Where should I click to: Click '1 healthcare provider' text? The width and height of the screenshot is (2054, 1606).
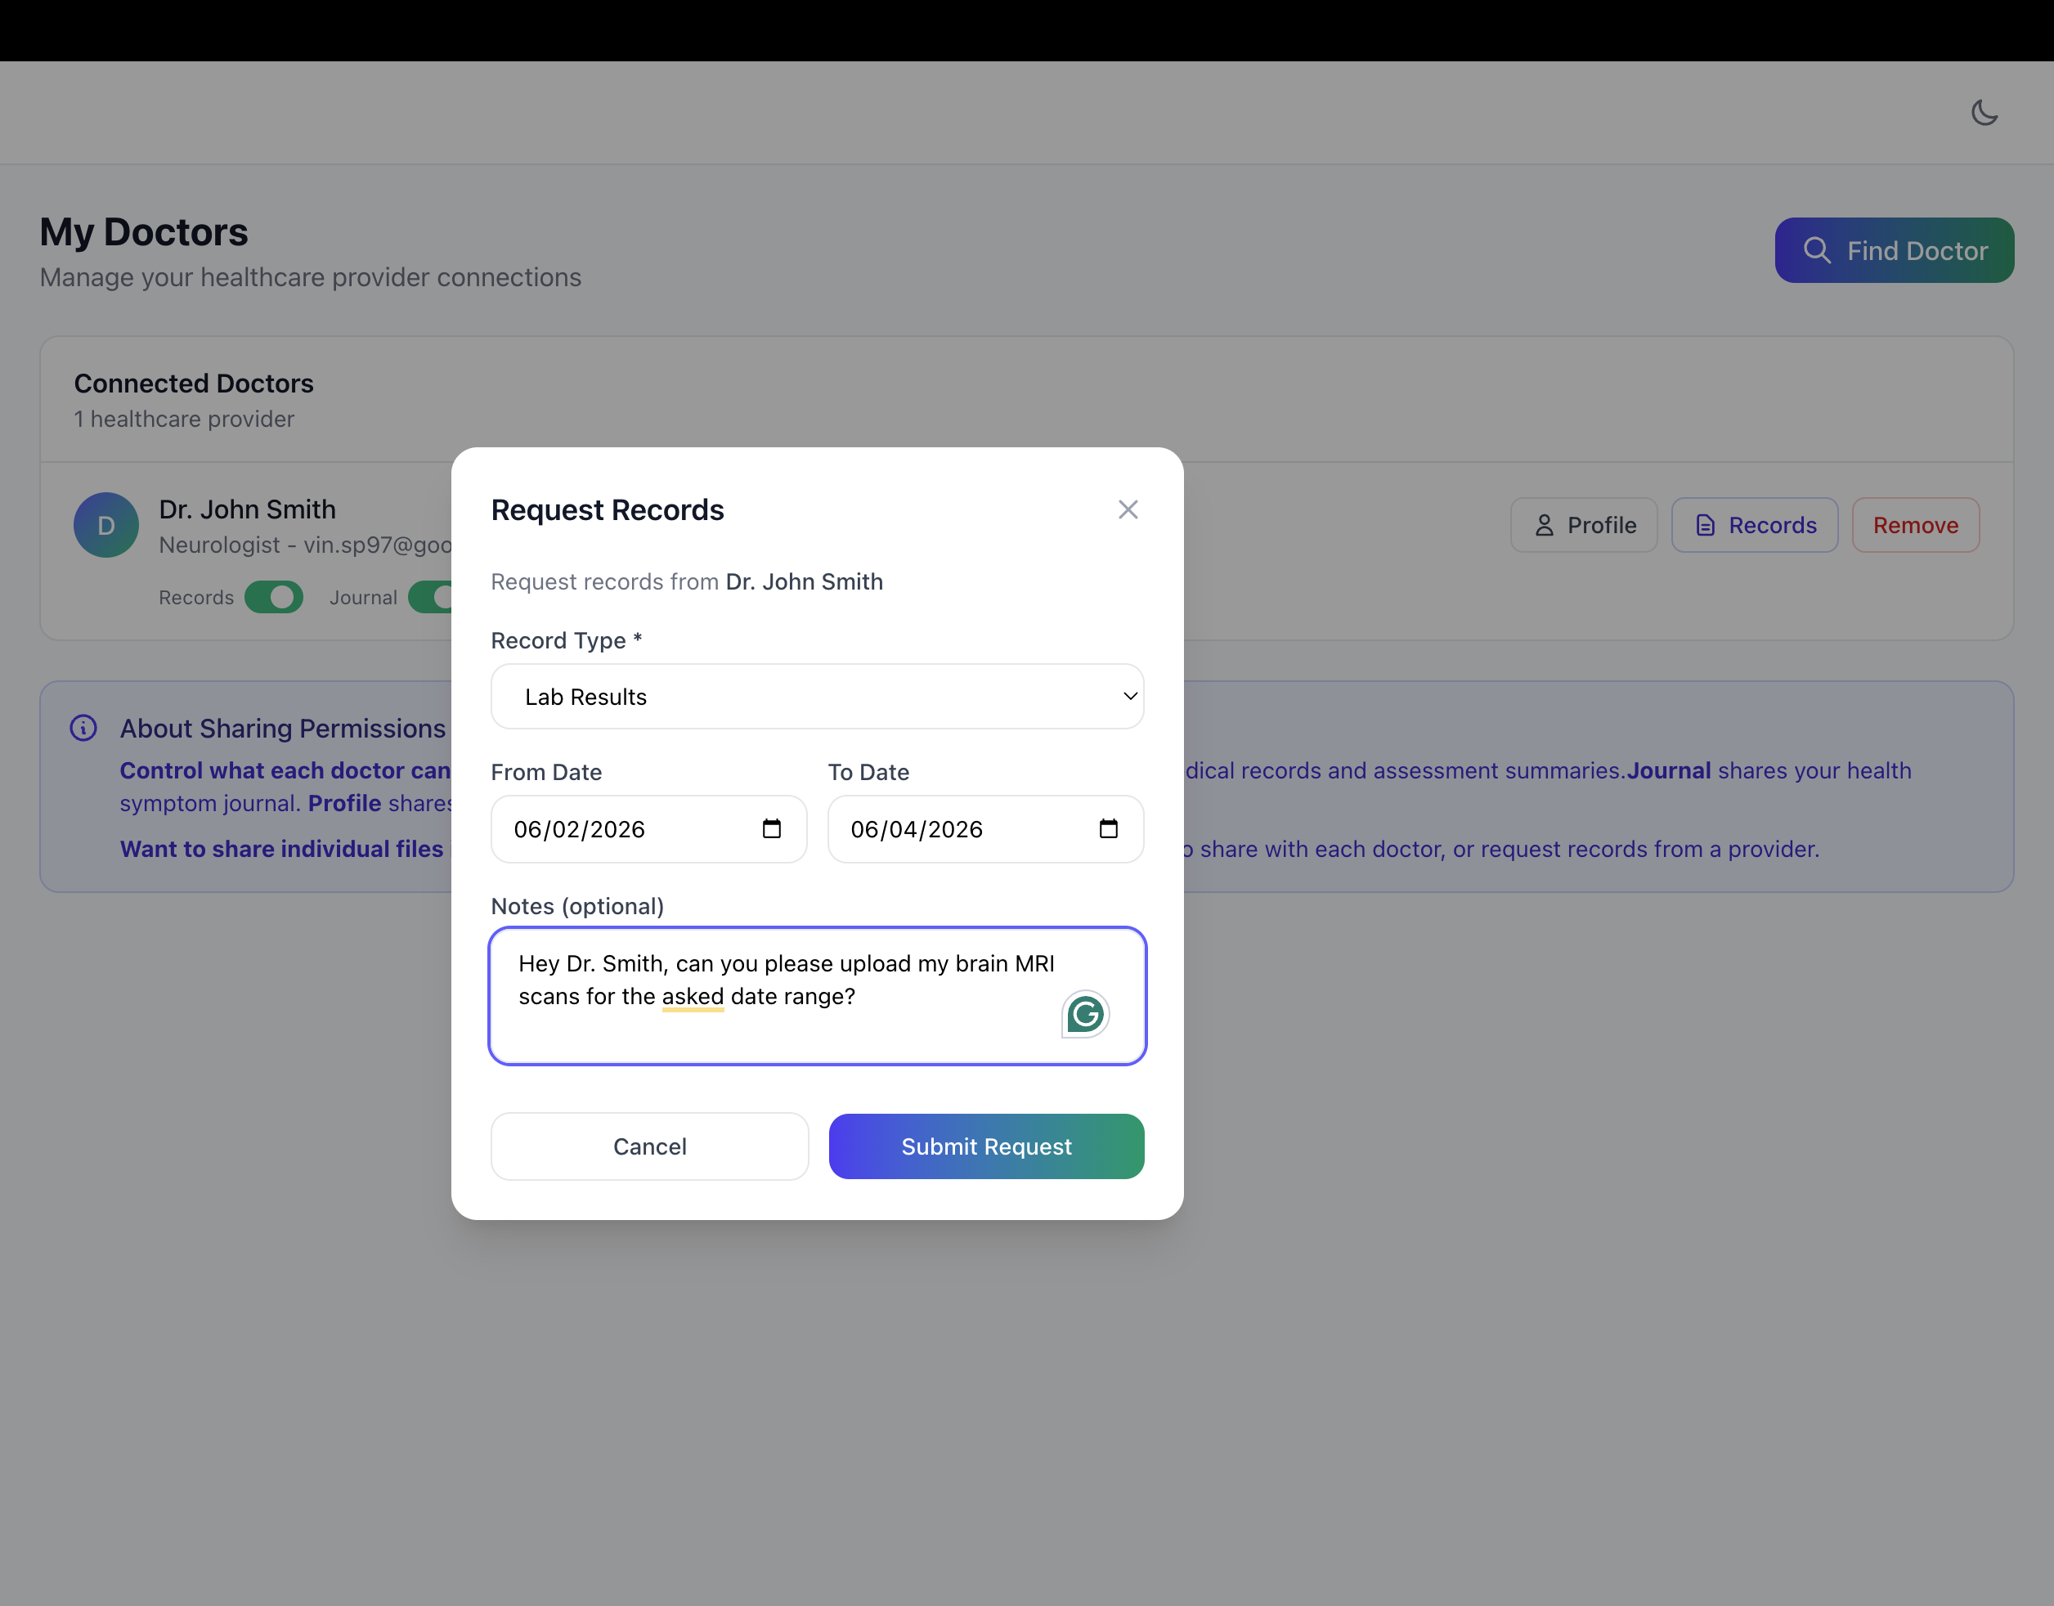click(x=184, y=419)
